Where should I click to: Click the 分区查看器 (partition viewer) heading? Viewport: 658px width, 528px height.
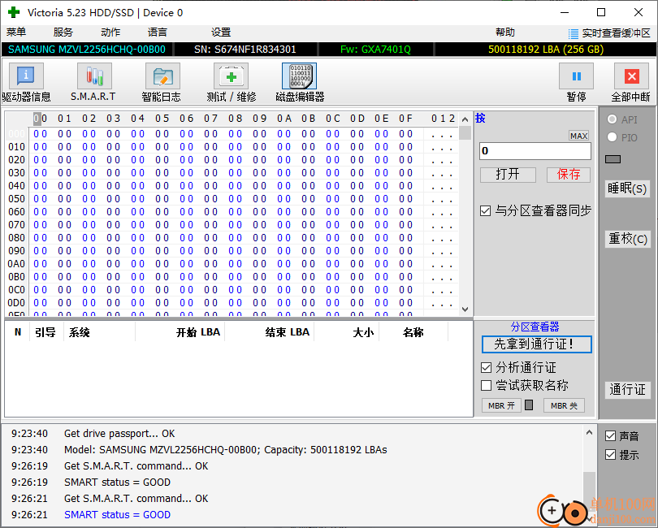(x=535, y=327)
